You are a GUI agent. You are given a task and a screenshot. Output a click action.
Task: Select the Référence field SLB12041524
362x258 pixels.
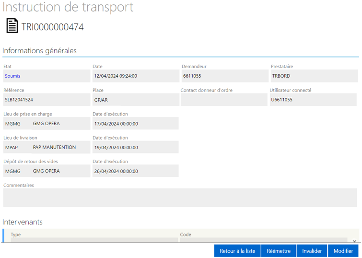point(47,100)
